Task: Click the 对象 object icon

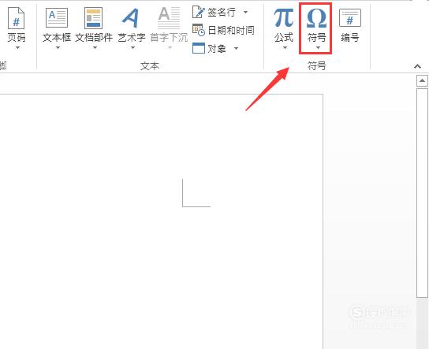Action: 199,48
